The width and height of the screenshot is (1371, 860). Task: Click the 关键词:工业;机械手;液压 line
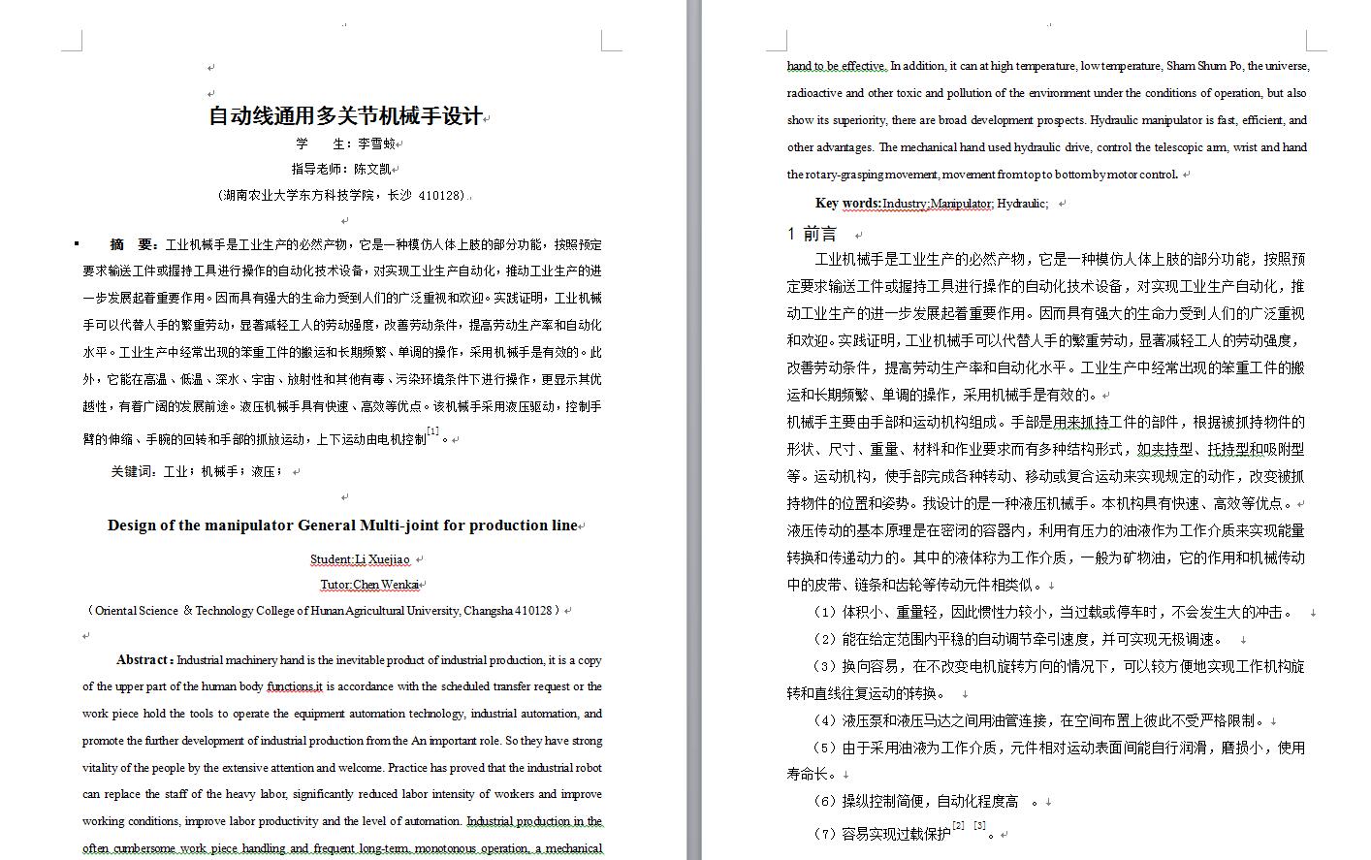[x=197, y=471]
